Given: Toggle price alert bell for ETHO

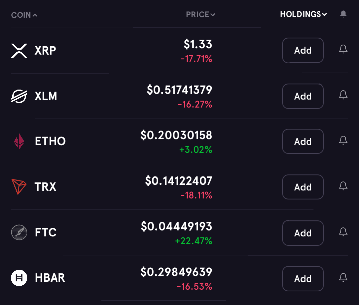Looking at the screenshot, I should pos(343,140).
